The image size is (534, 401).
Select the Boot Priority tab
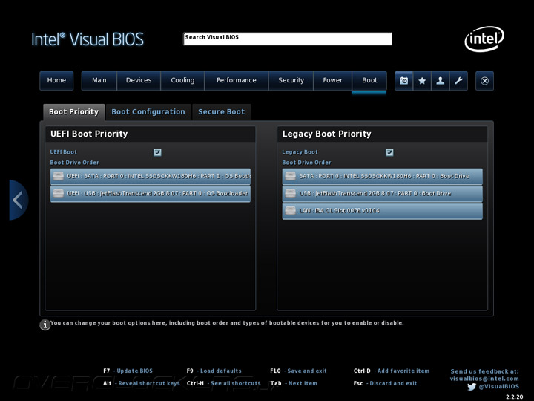point(74,112)
